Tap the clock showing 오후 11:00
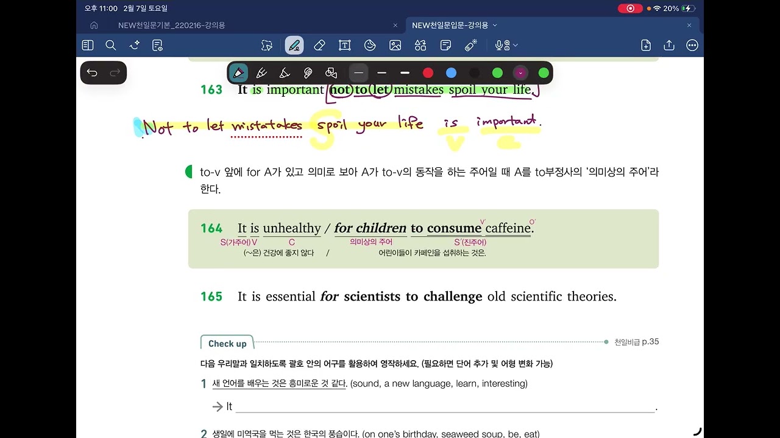 point(101,9)
